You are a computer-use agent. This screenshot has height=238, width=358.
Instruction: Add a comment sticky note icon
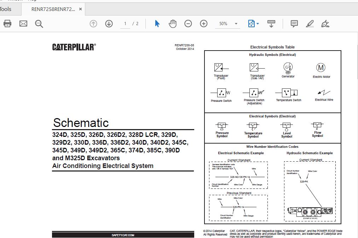294,23
